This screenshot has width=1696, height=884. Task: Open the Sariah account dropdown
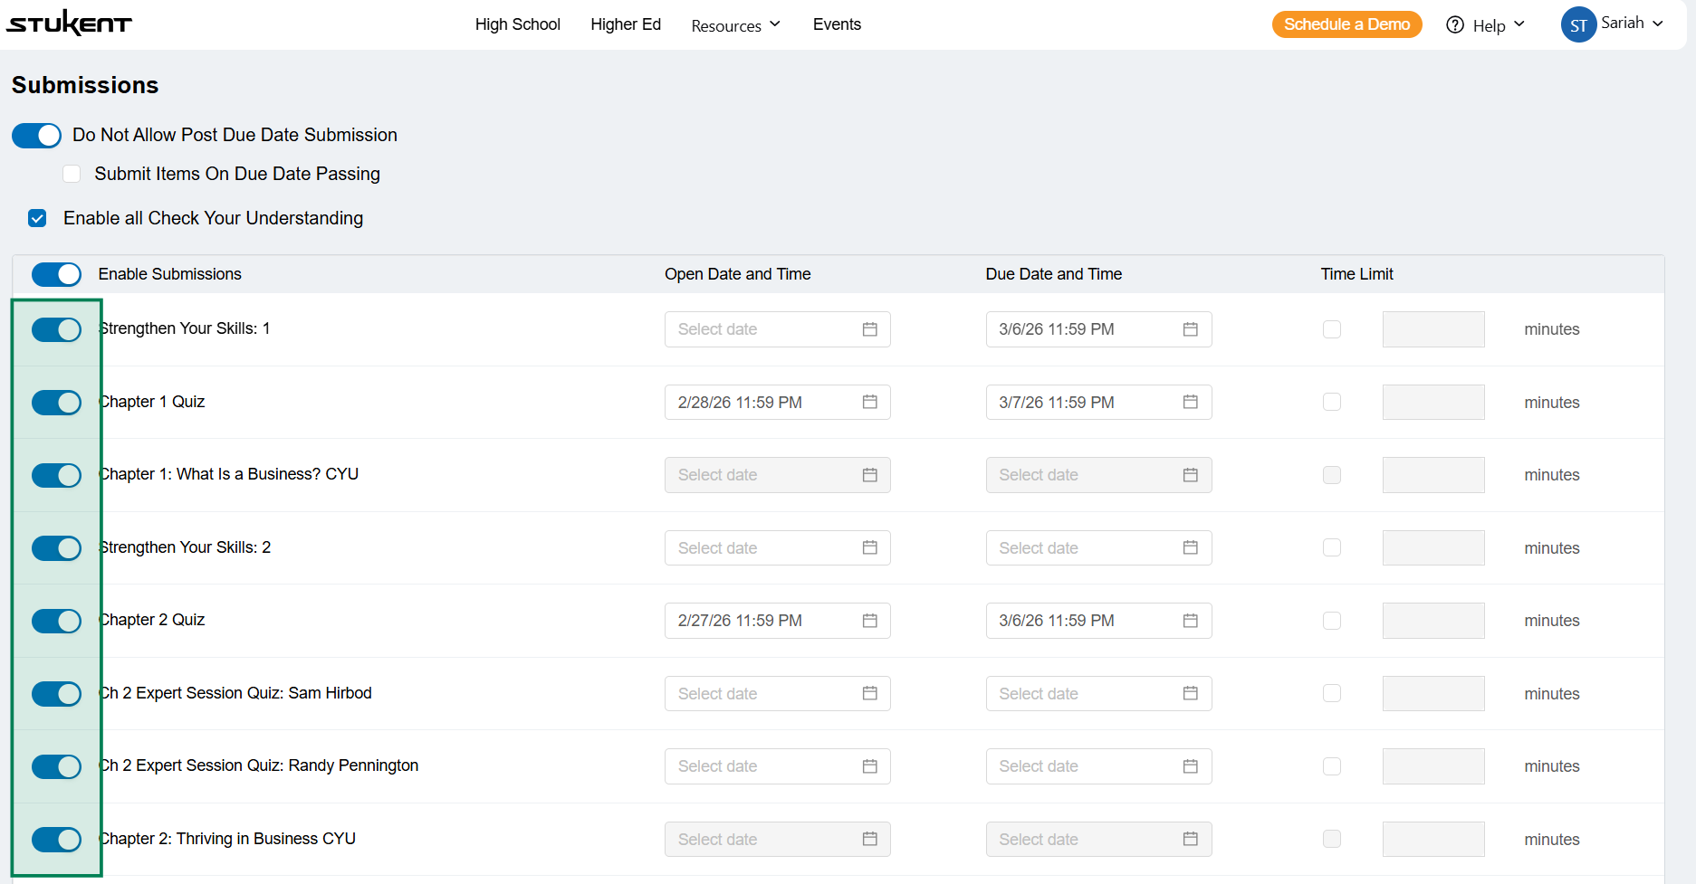(x=1632, y=24)
